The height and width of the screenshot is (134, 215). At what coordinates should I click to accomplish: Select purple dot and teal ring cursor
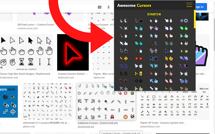tap(184, 21)
